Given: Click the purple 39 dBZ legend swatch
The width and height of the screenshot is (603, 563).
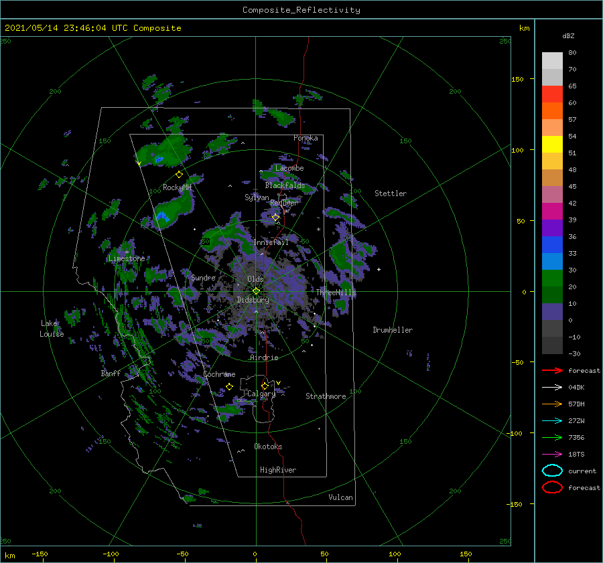Looking at the screenshot, I should tap(552, 228).
